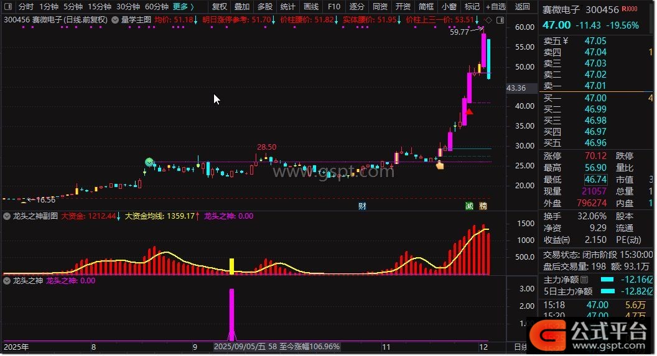Expand the 量学主图 indicator dropdown
Image resolution: width=657 pixels, height=356 pixels.
(113, 20)
